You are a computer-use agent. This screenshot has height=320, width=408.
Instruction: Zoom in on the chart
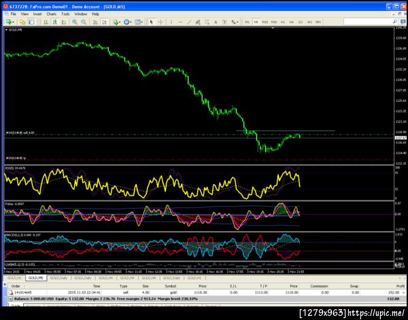[75, 22]
